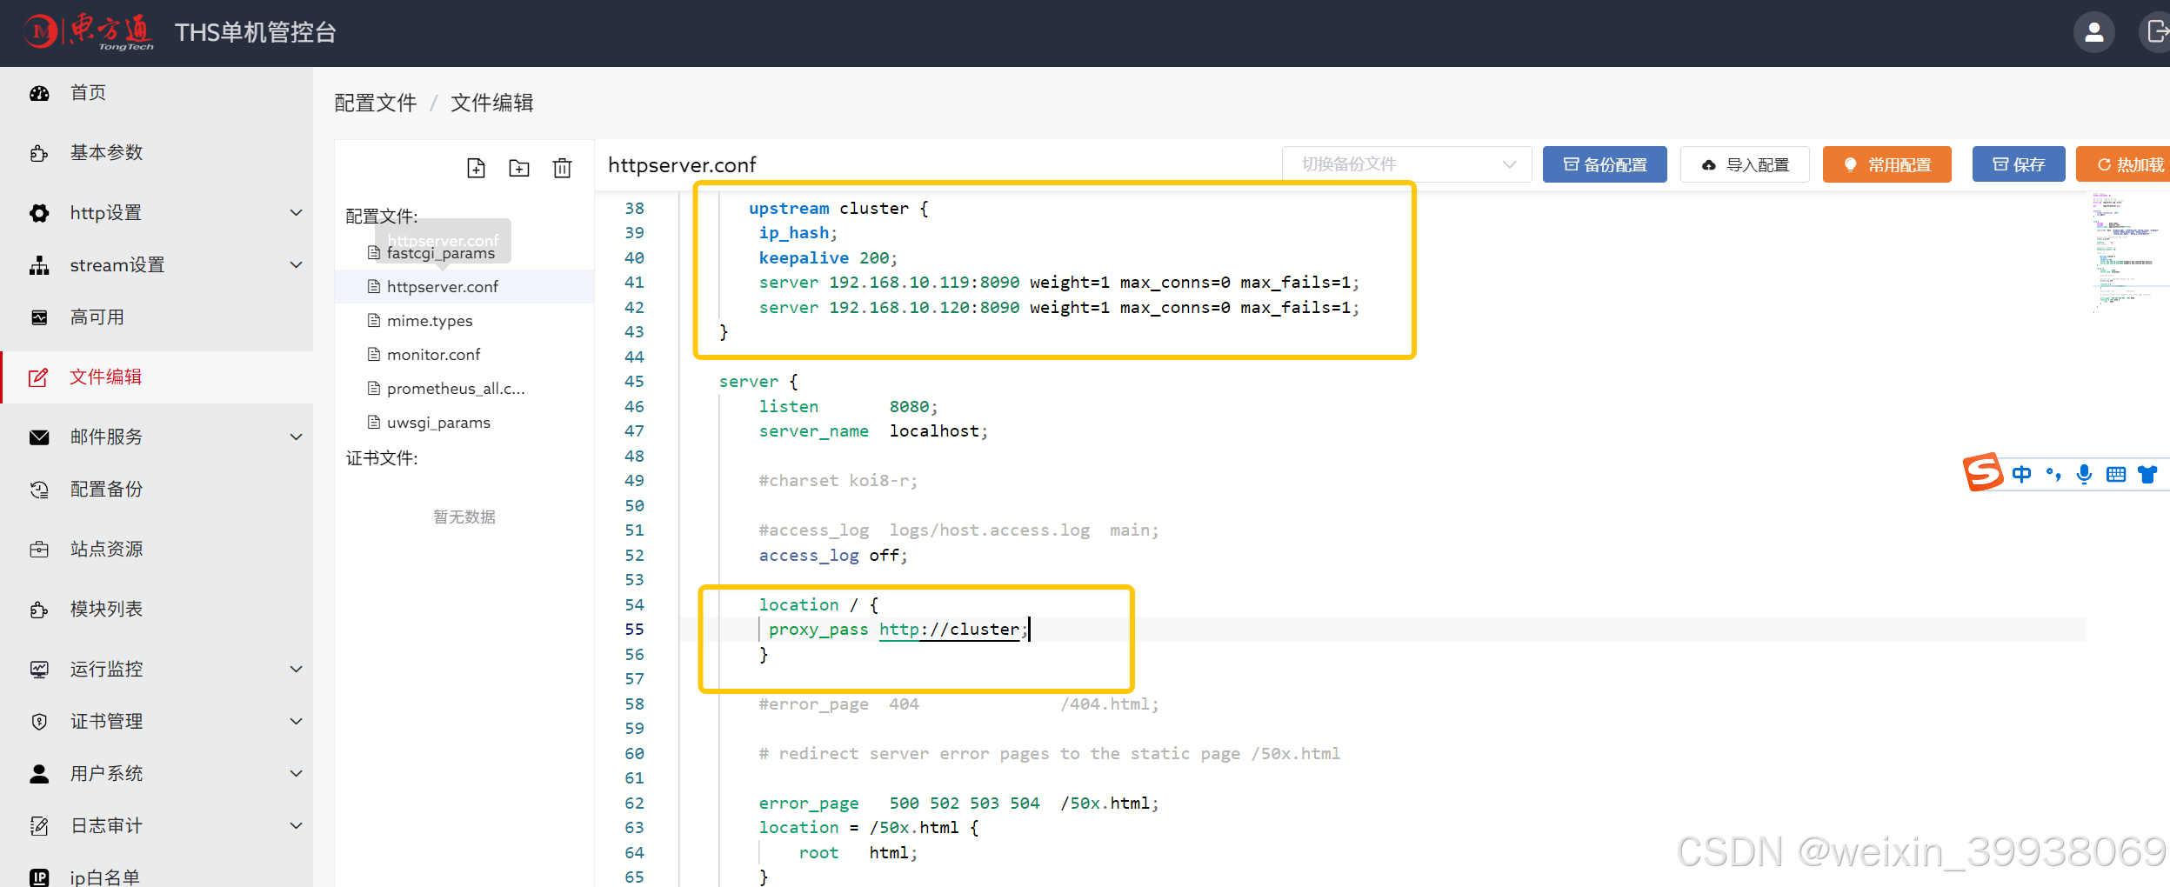Viewport: 2170px width, 887px height.
Task: Expand the http设置 submenu chevron
Action: click(296, 213)
